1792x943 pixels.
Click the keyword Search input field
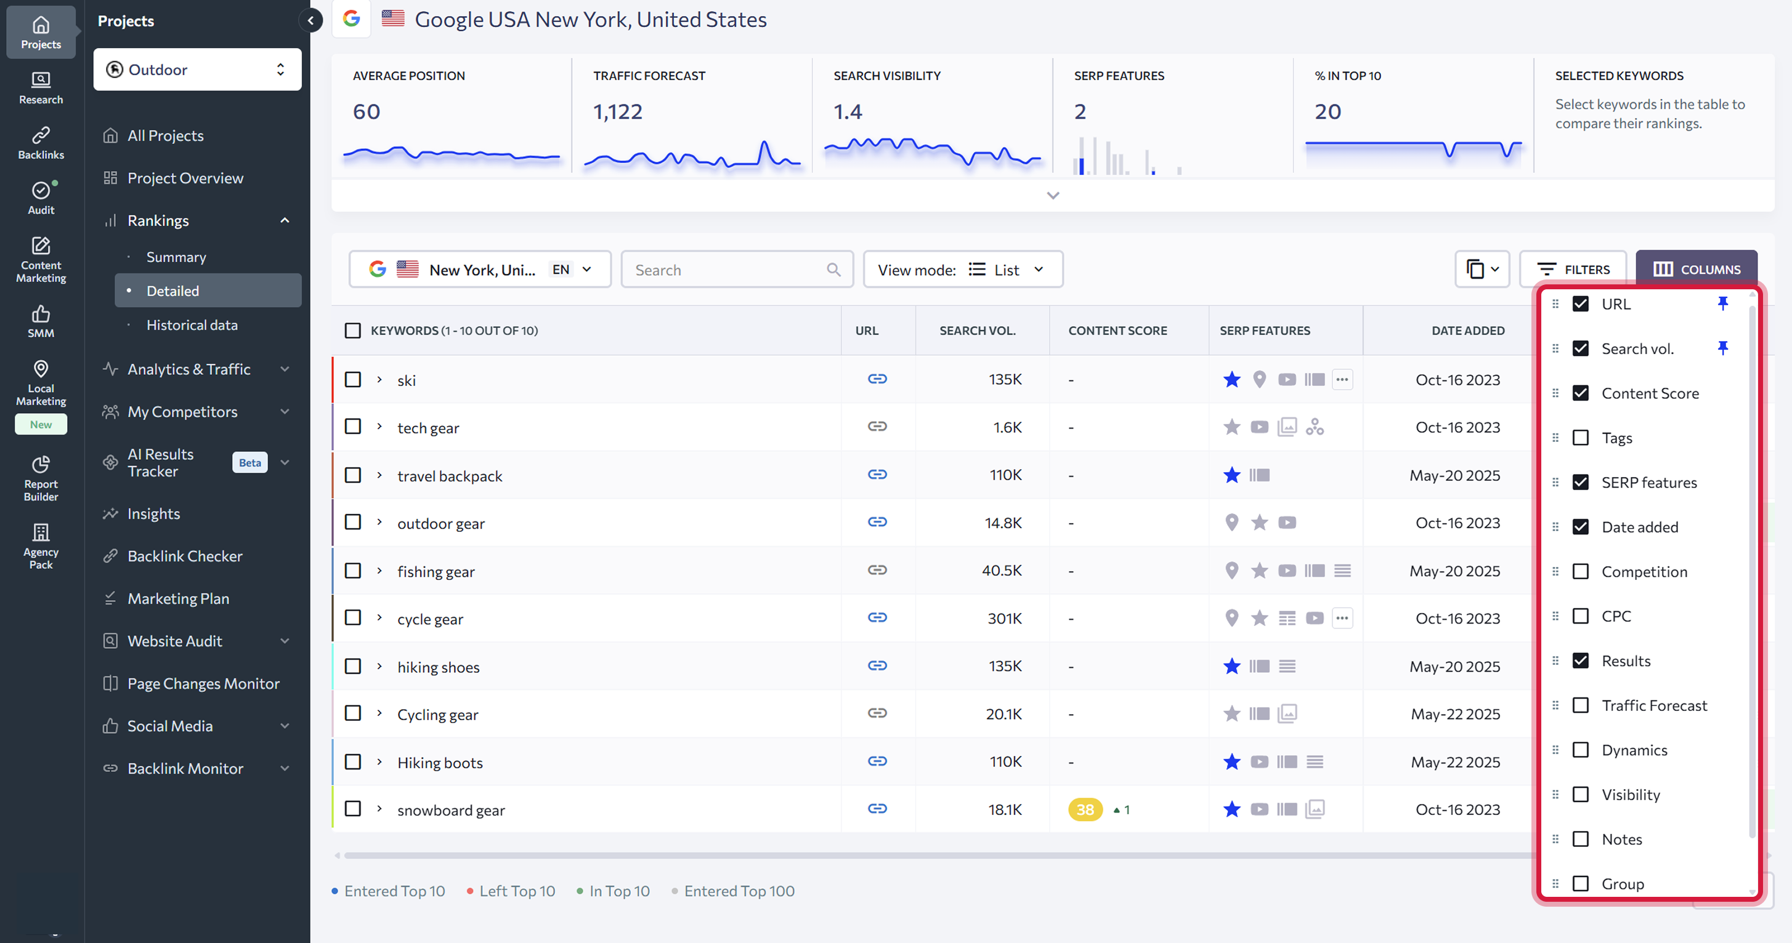pyautogui.click(x=727, y=270)
